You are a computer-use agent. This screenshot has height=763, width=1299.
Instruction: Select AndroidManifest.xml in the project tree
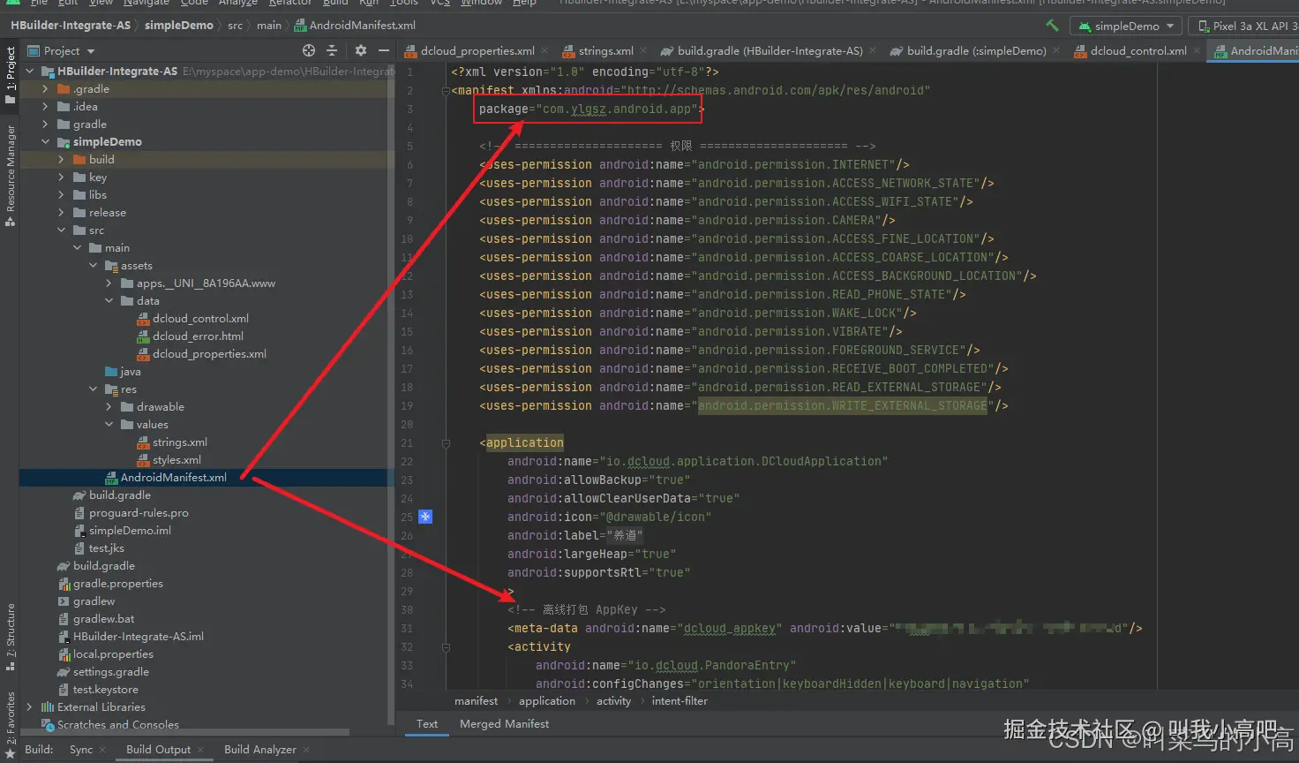click(x=173, y=477)
